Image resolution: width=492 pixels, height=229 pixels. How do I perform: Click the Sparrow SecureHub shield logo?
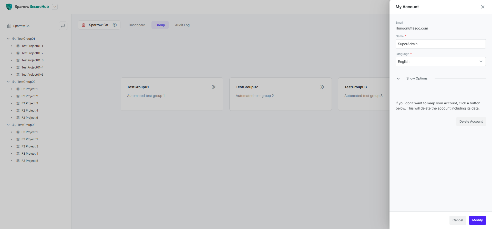pyautogui.click(x=9, y=7)
